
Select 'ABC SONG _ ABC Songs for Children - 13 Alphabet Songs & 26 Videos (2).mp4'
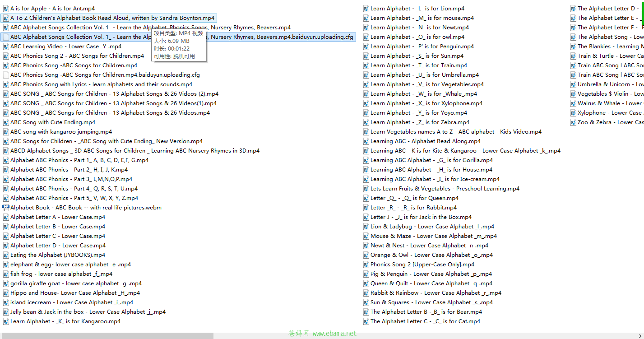point(114,94)
